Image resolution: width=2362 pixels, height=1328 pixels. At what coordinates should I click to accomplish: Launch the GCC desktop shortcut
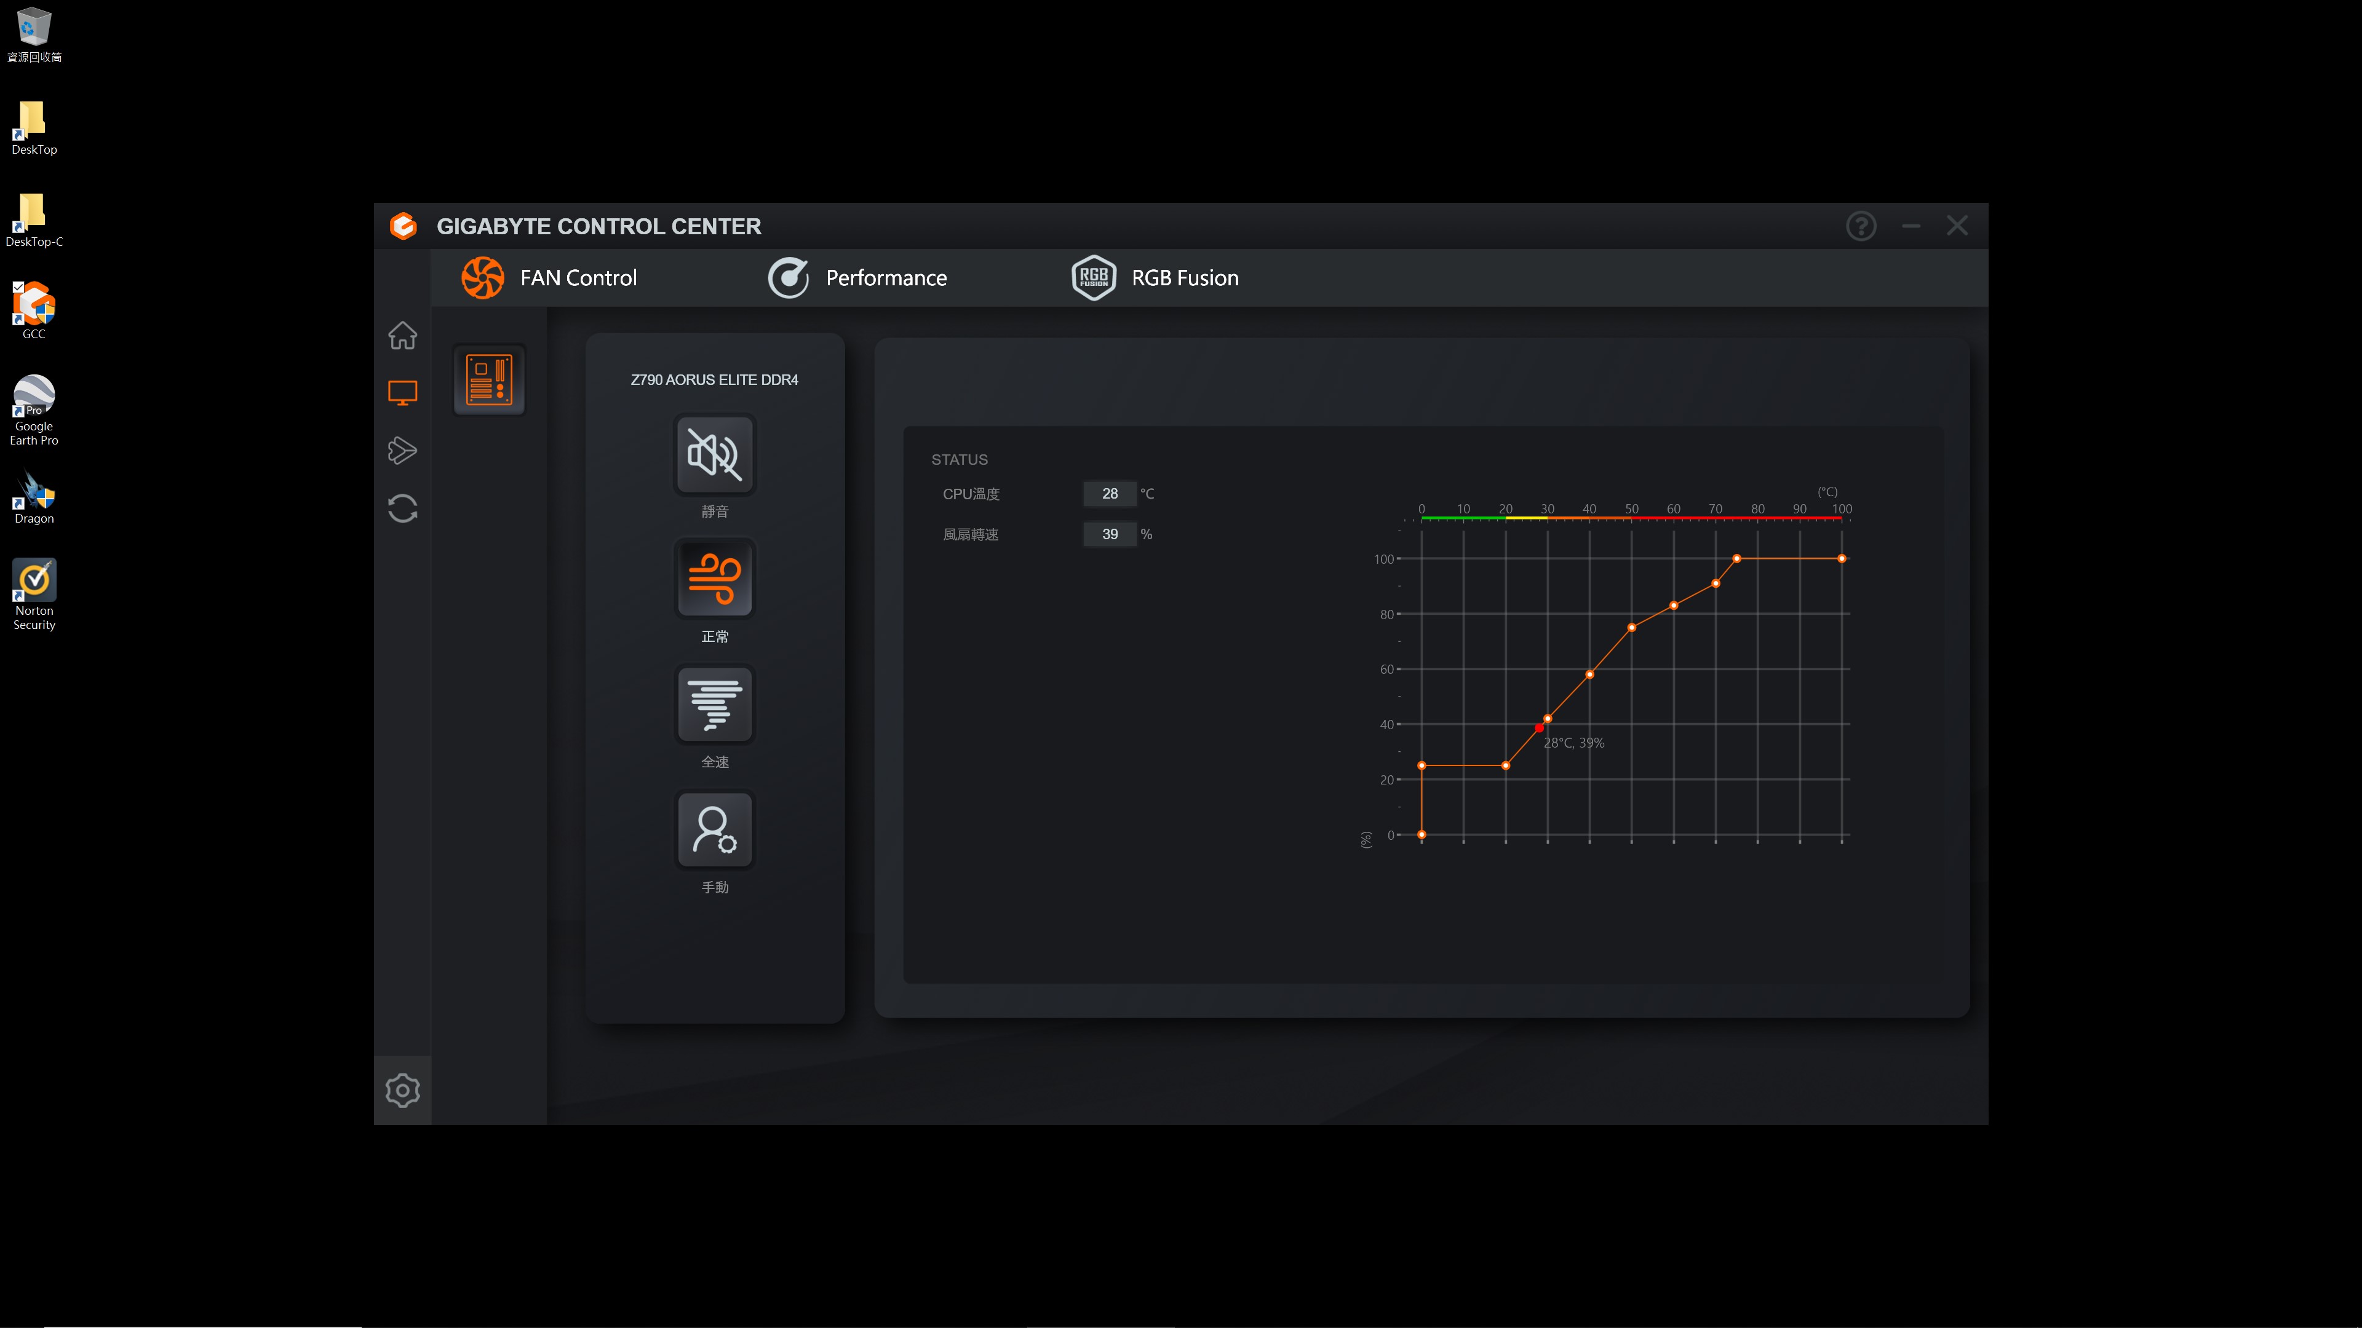[x=34, y=310]
